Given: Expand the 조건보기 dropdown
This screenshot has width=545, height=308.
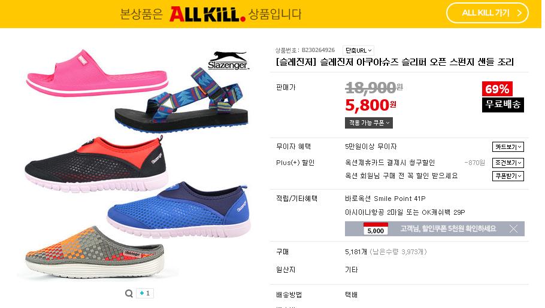Looking at the screenshot, I should click(x=508, y=163).
